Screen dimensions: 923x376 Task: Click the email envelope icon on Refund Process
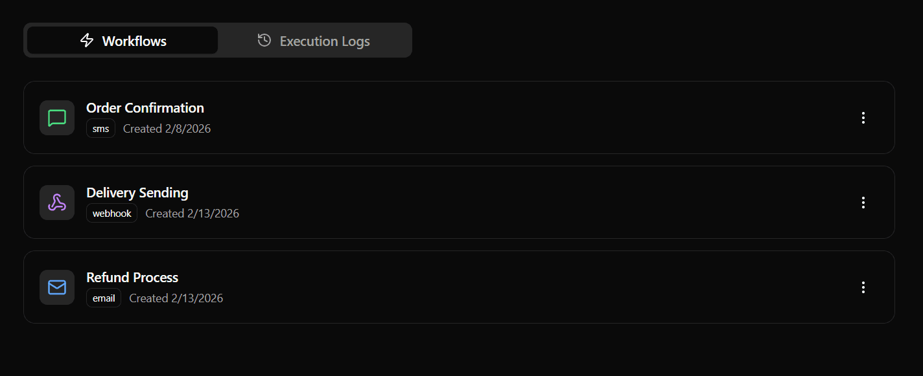(56, 287)
